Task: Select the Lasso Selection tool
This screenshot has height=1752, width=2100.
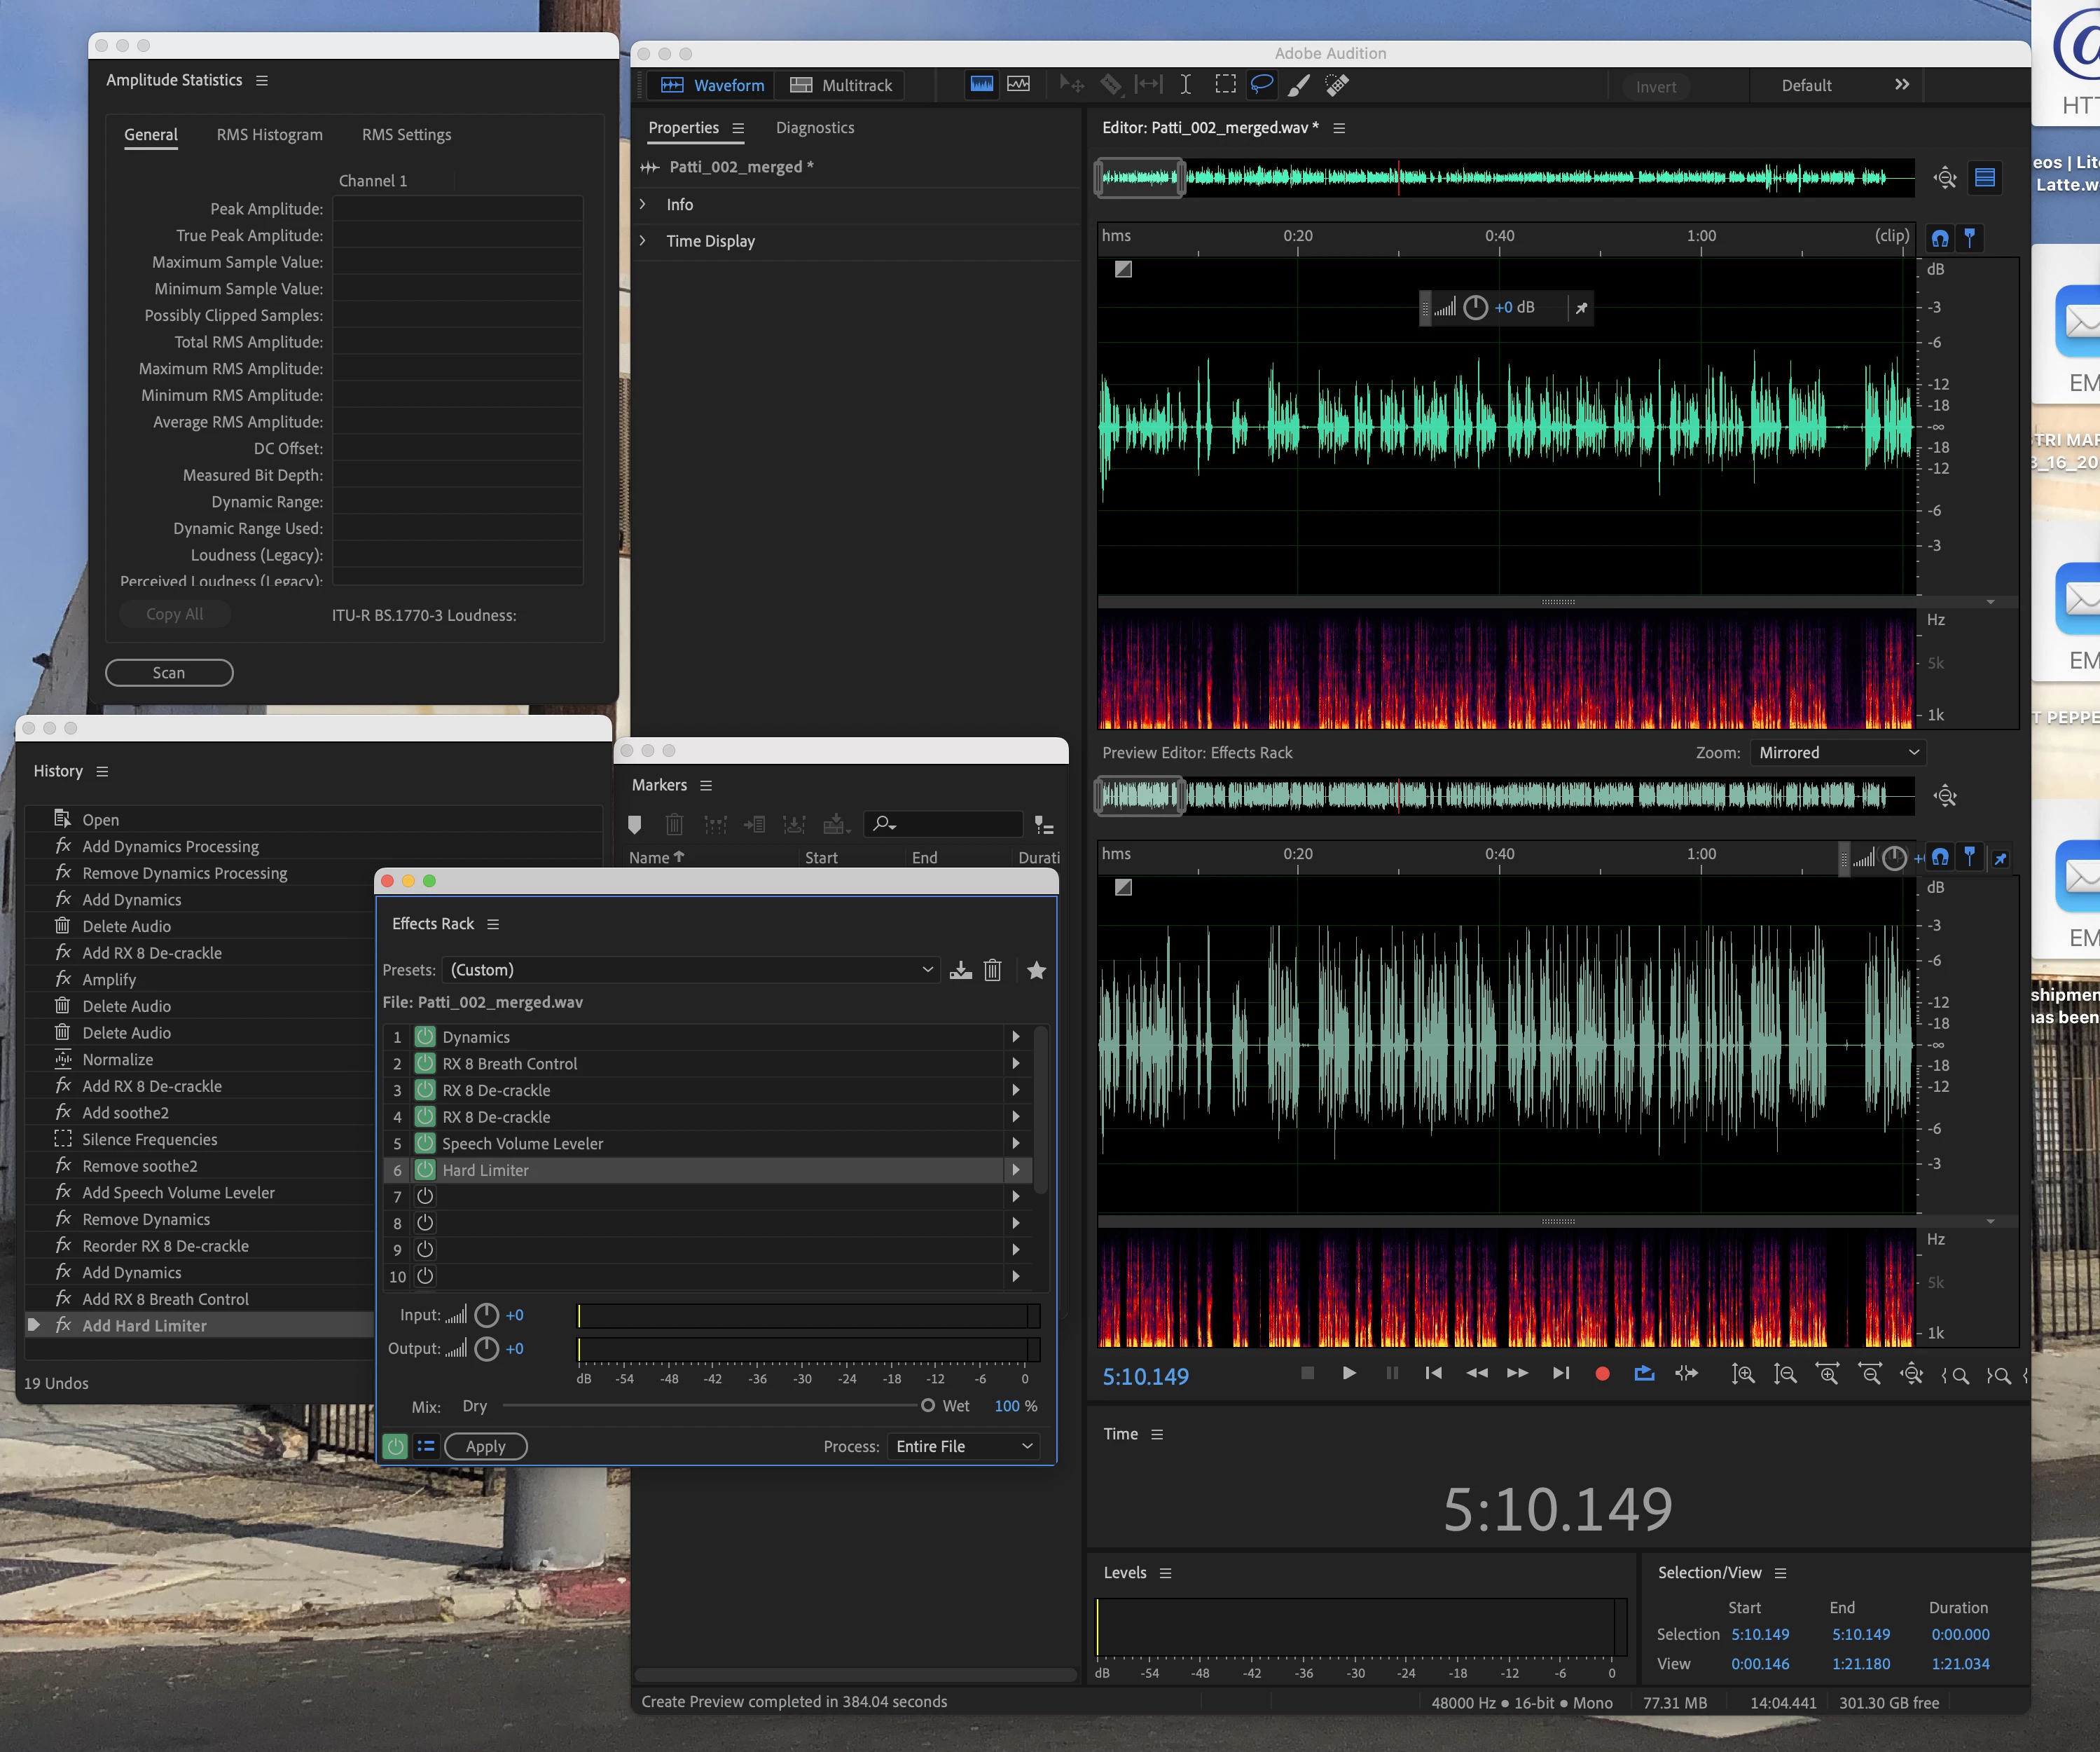Action: tap(1262, 85)
